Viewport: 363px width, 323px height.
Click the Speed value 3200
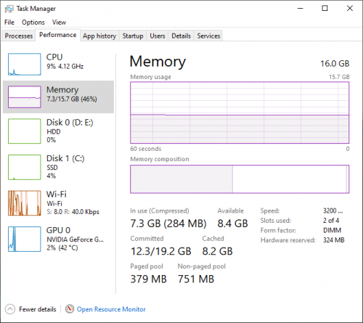(333, 210)
